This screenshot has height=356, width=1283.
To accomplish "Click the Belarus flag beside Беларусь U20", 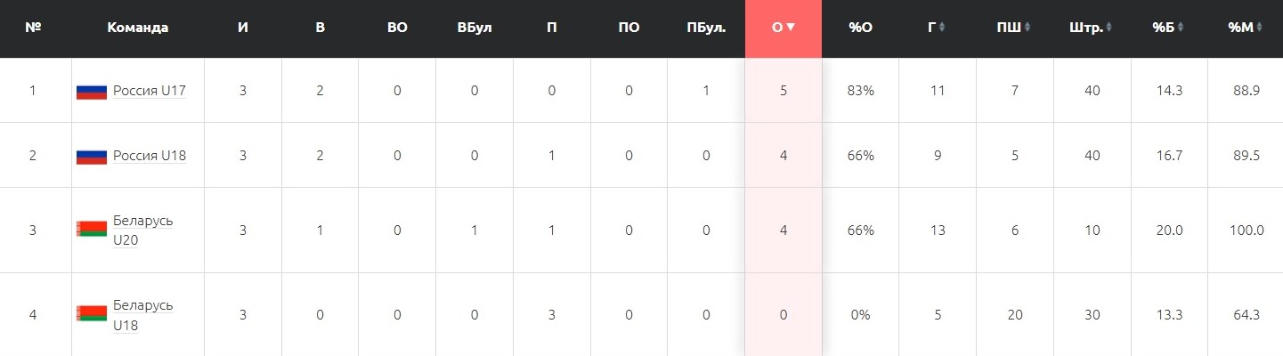I will 92,230.
